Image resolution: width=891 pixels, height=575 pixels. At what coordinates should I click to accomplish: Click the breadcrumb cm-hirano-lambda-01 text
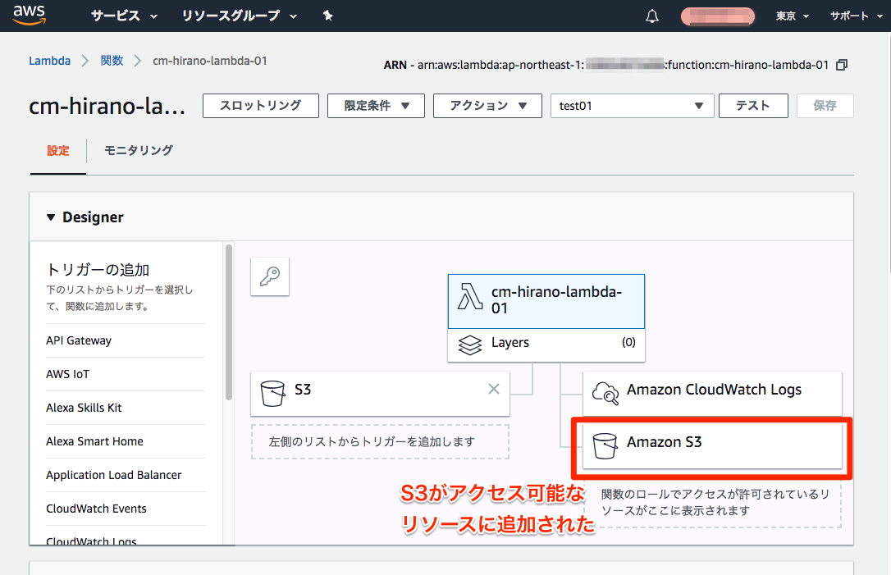click(x=210, y=61)
